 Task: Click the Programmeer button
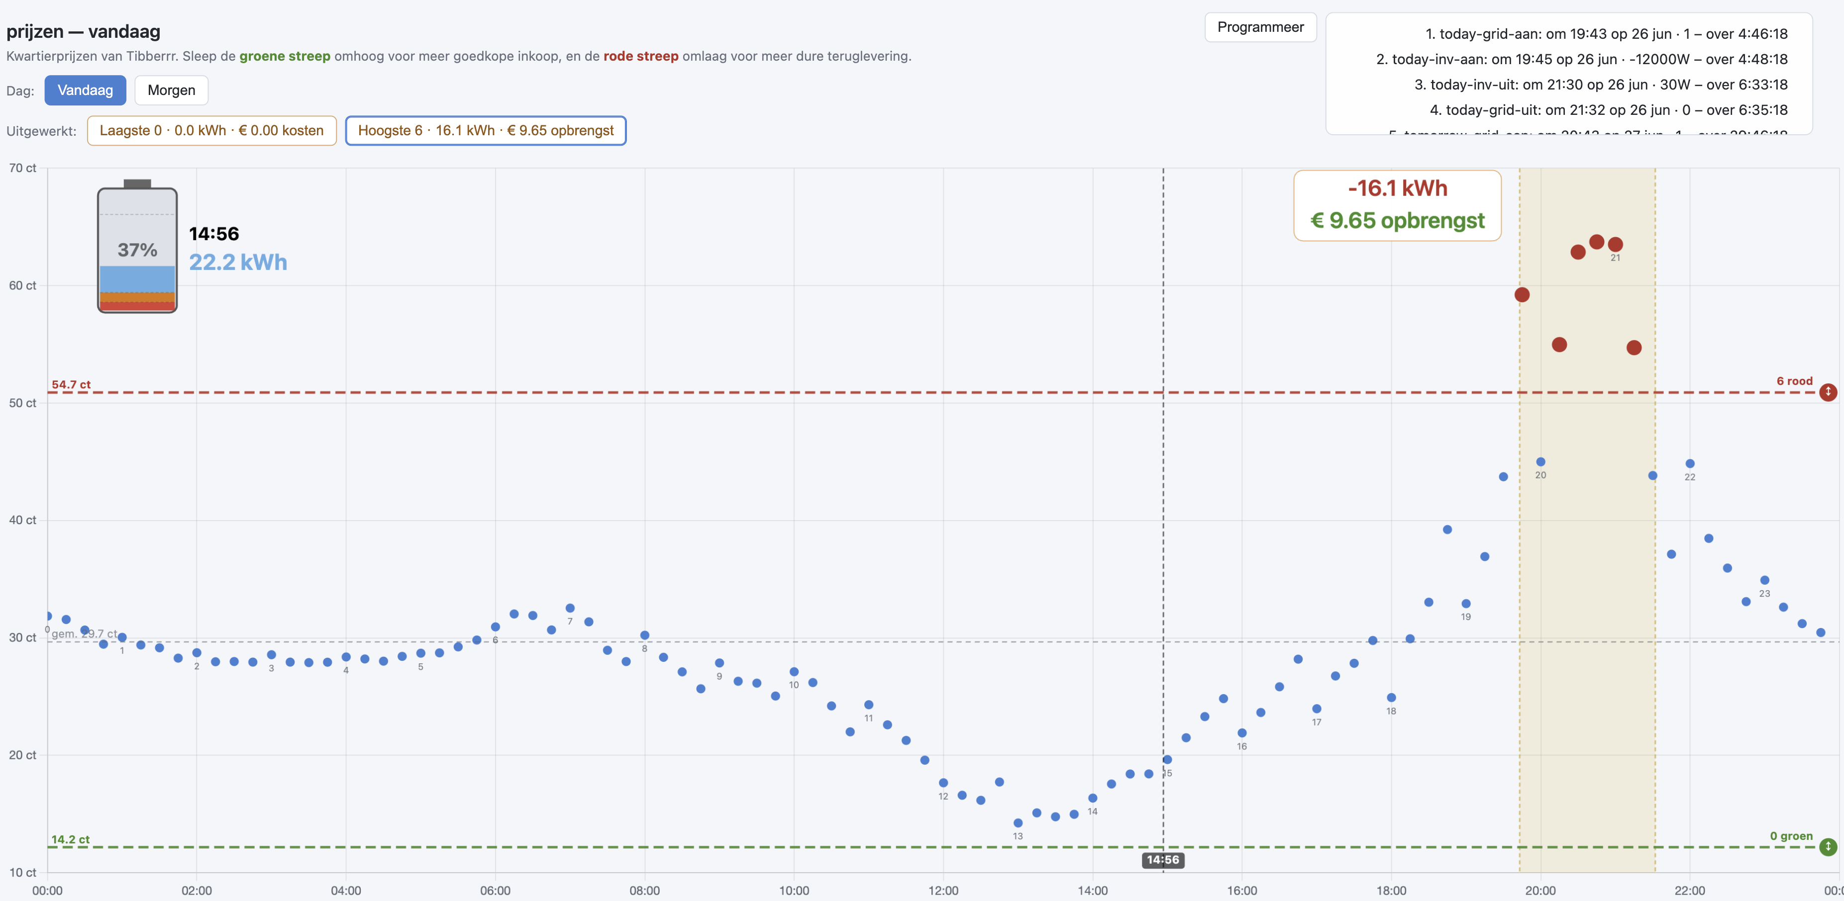click(1260, 27)
